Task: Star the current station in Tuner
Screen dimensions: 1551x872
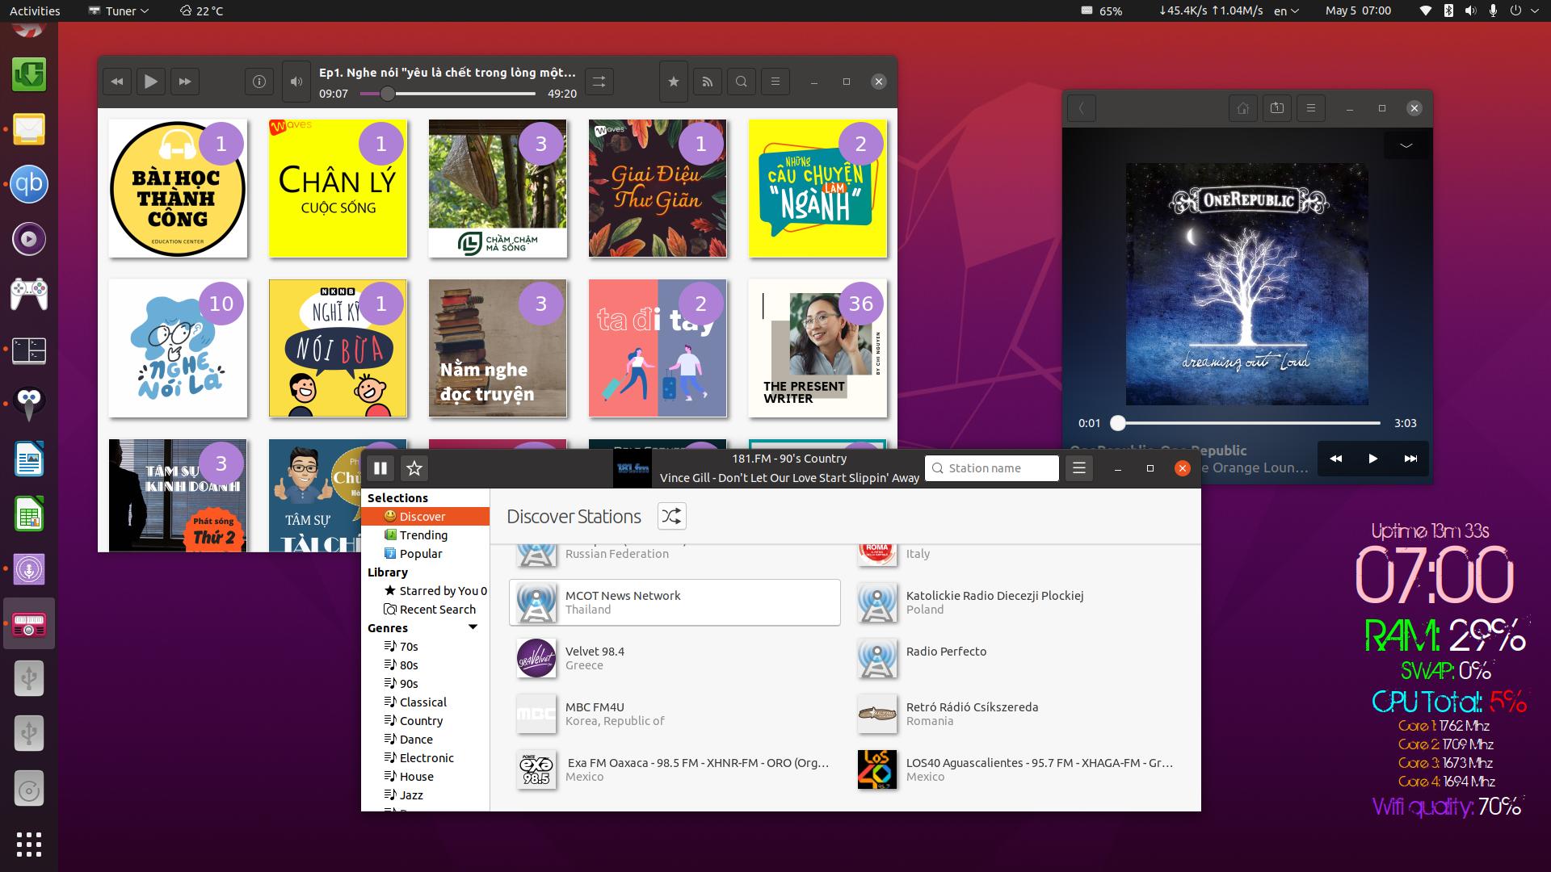Action: [x=414, y=468]
